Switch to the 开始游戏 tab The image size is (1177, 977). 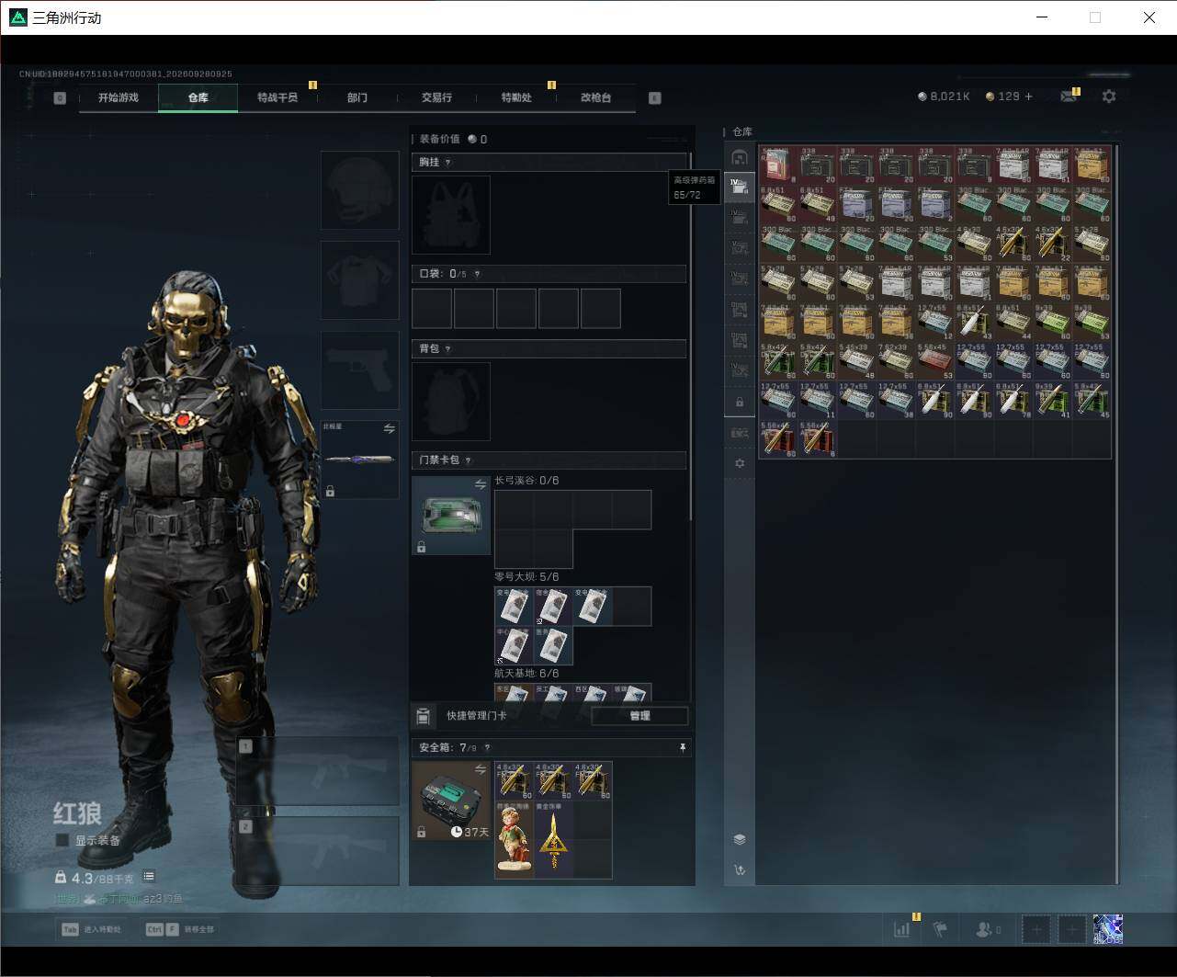pyautogui.click(x=119, y=97)
